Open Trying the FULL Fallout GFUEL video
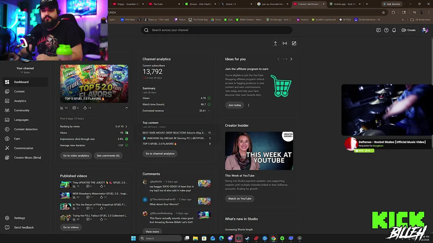The image size is (433, 243). [x=94, y=217]
